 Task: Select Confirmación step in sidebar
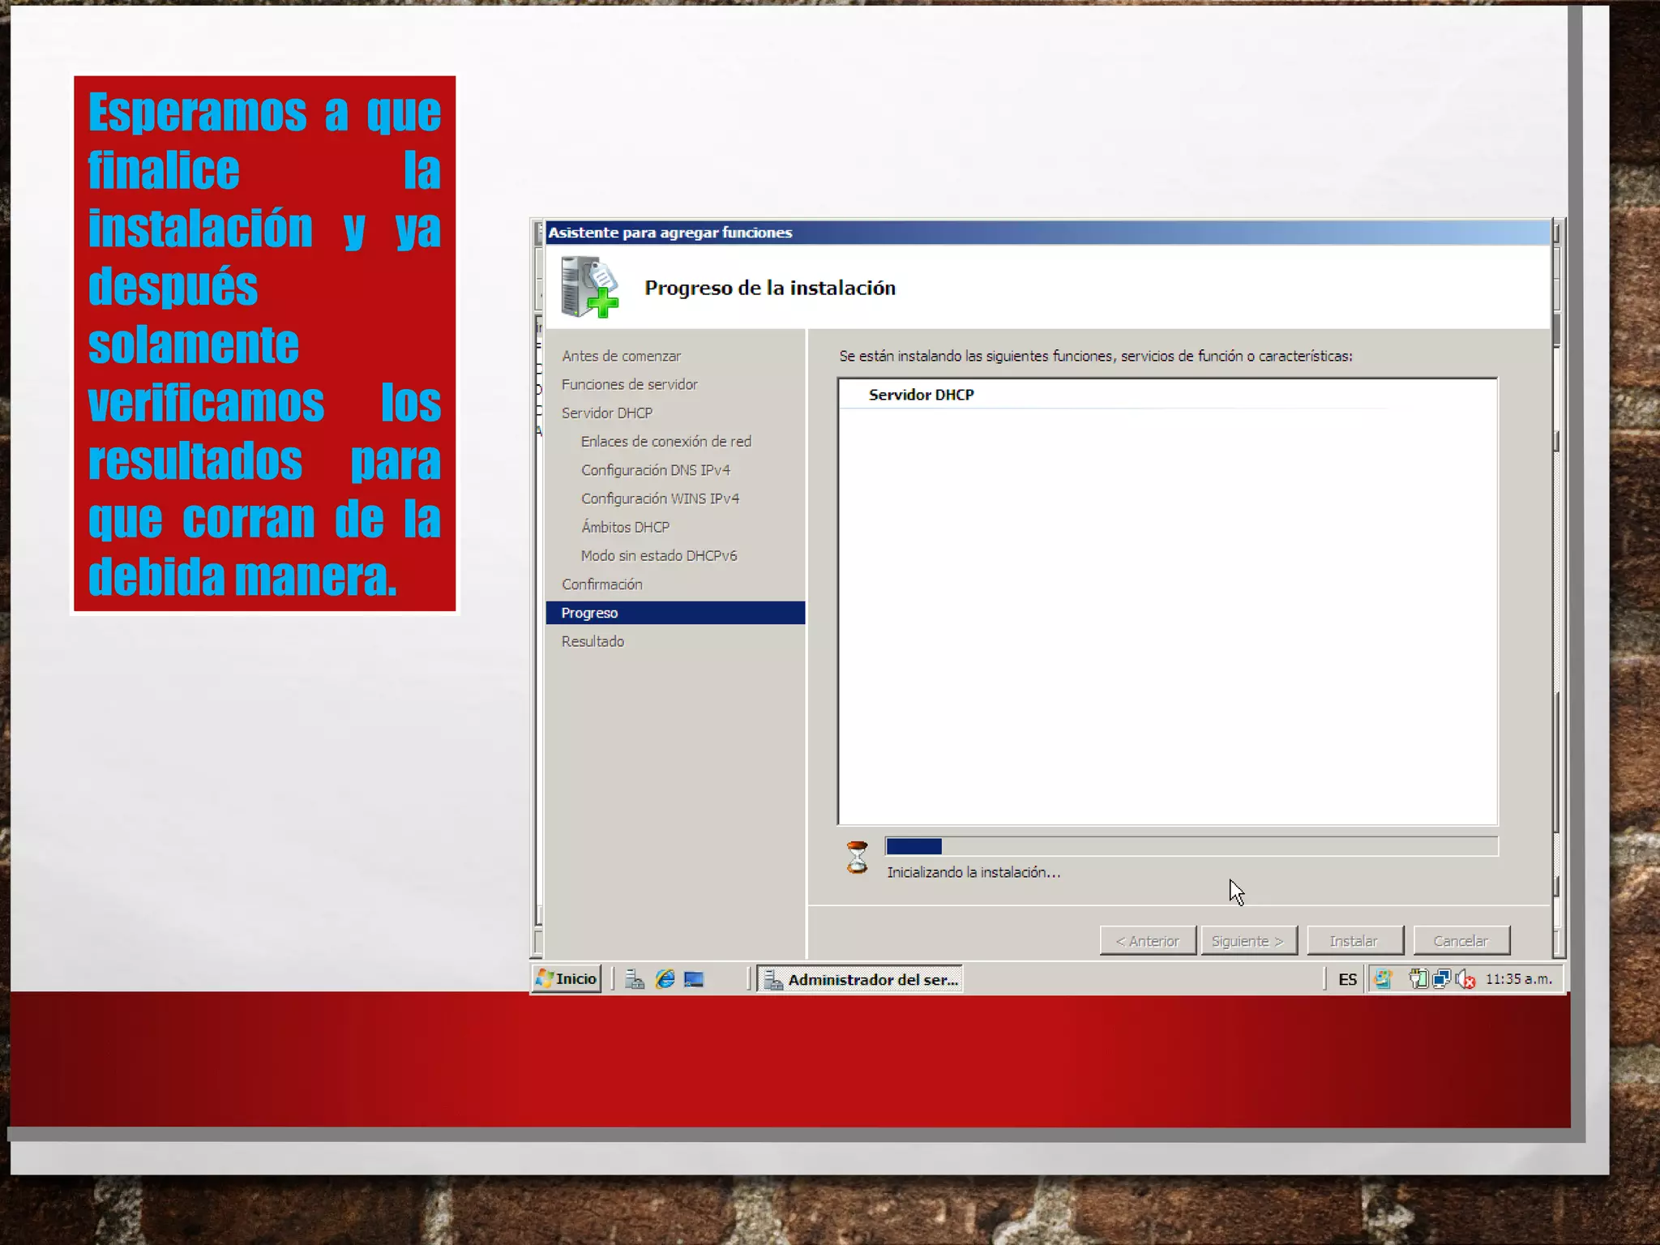pos(601,584)
